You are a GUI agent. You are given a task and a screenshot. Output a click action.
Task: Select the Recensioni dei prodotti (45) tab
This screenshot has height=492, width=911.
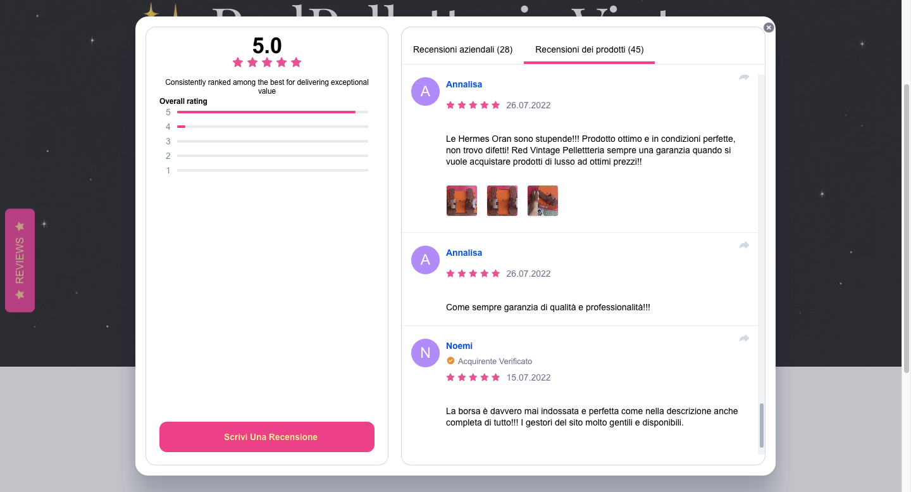(589, 49)
